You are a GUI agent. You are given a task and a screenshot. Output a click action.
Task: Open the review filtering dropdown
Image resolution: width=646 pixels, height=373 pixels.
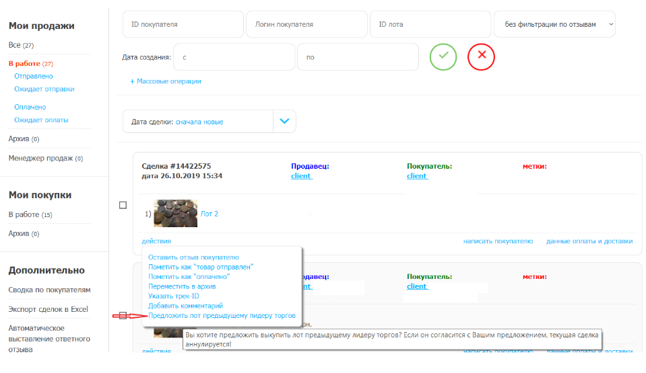[554, 24]
